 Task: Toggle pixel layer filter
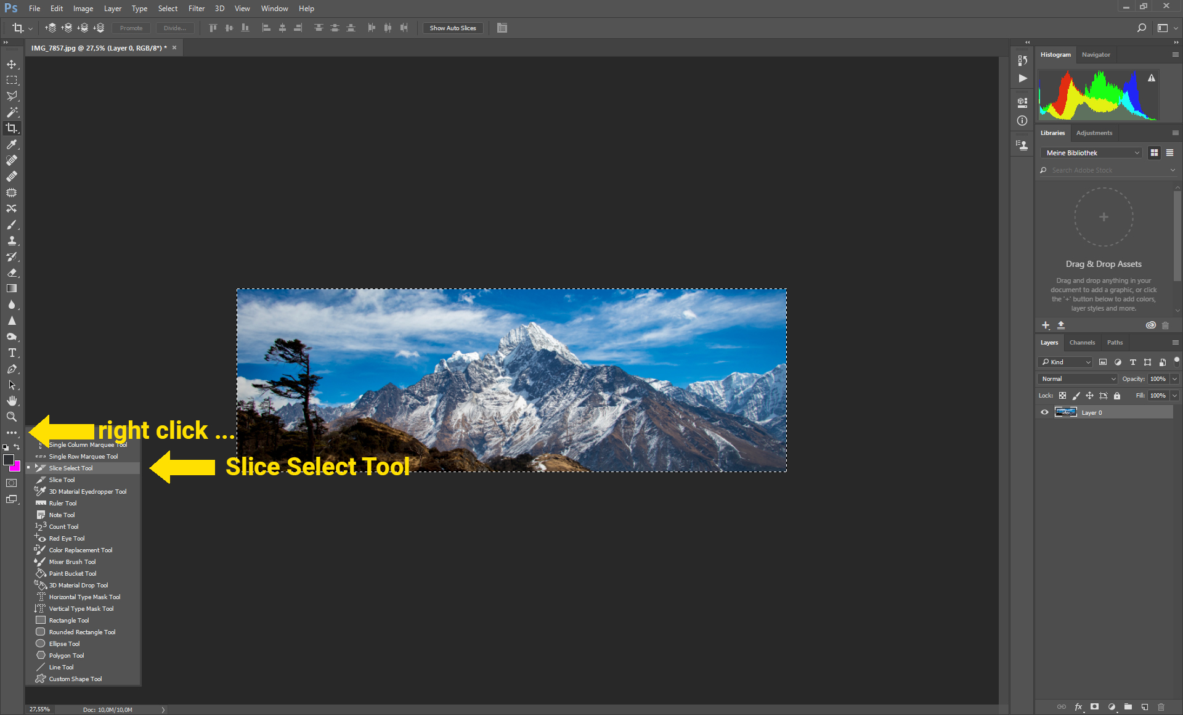click(1103, 362)
